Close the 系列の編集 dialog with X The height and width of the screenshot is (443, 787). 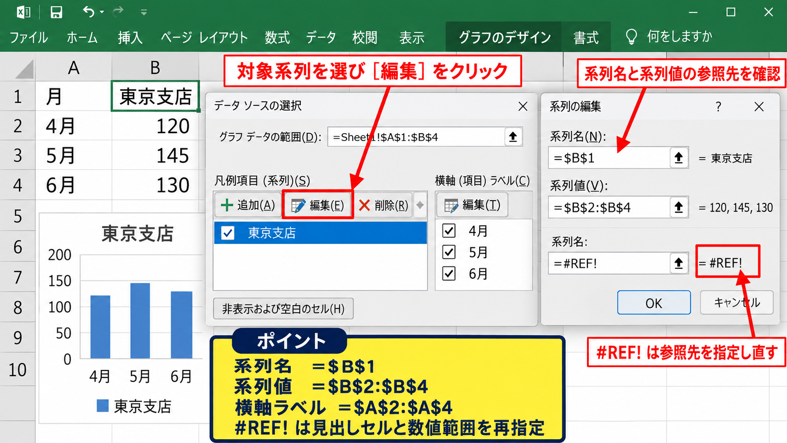tap(759, 107)
